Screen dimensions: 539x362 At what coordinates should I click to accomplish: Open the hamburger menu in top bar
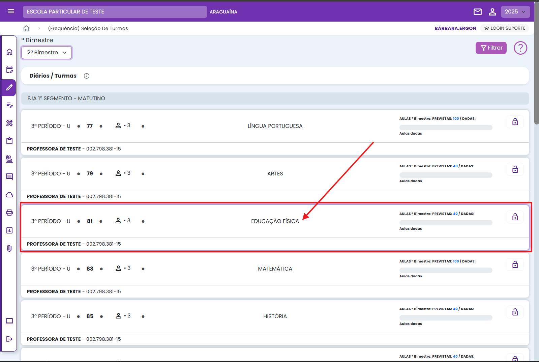click(x=11, y=11)
